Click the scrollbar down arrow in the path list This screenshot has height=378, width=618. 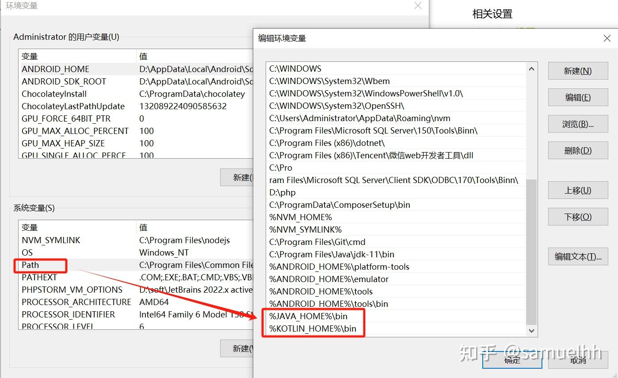(531, 330)
